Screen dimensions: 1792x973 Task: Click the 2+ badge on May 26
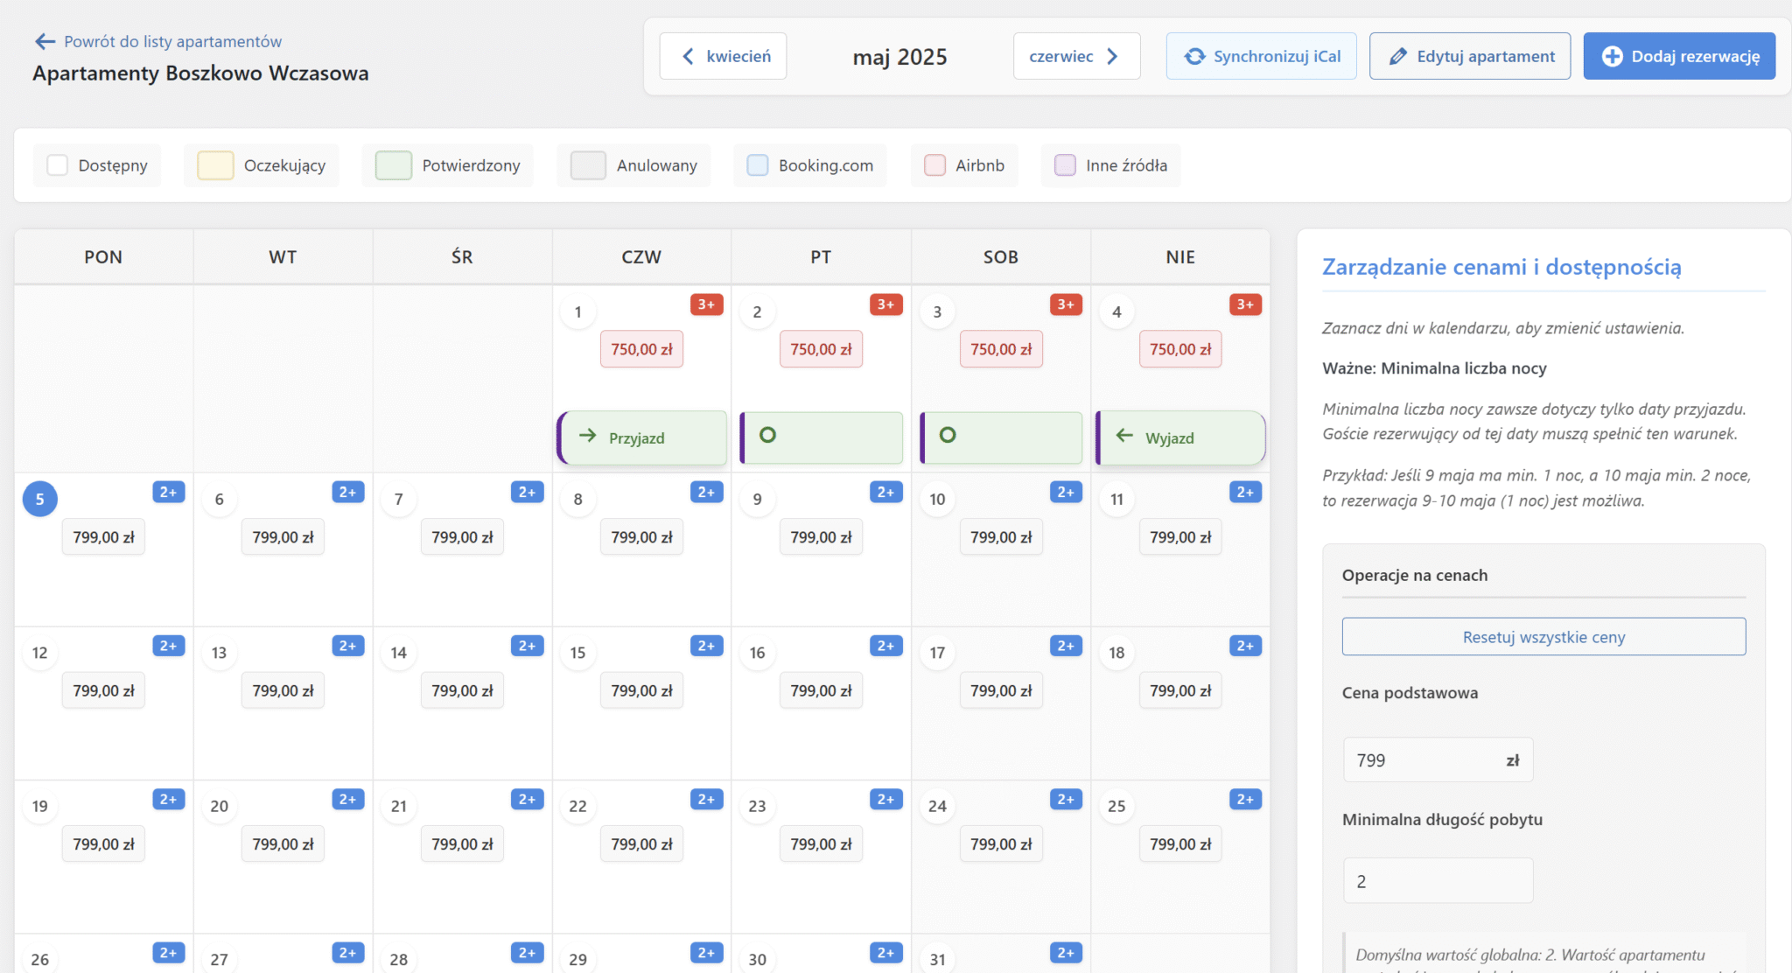click(x=169, y=953)
